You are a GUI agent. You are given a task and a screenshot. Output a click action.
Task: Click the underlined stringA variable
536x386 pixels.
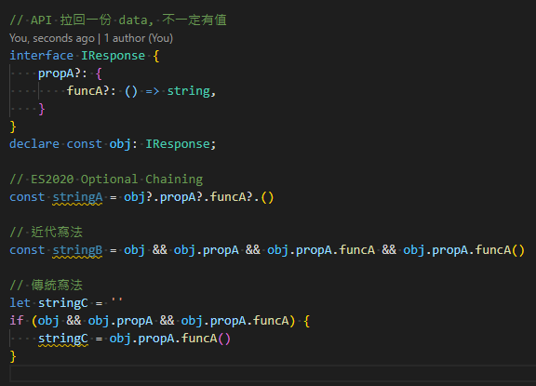(77, 197)
